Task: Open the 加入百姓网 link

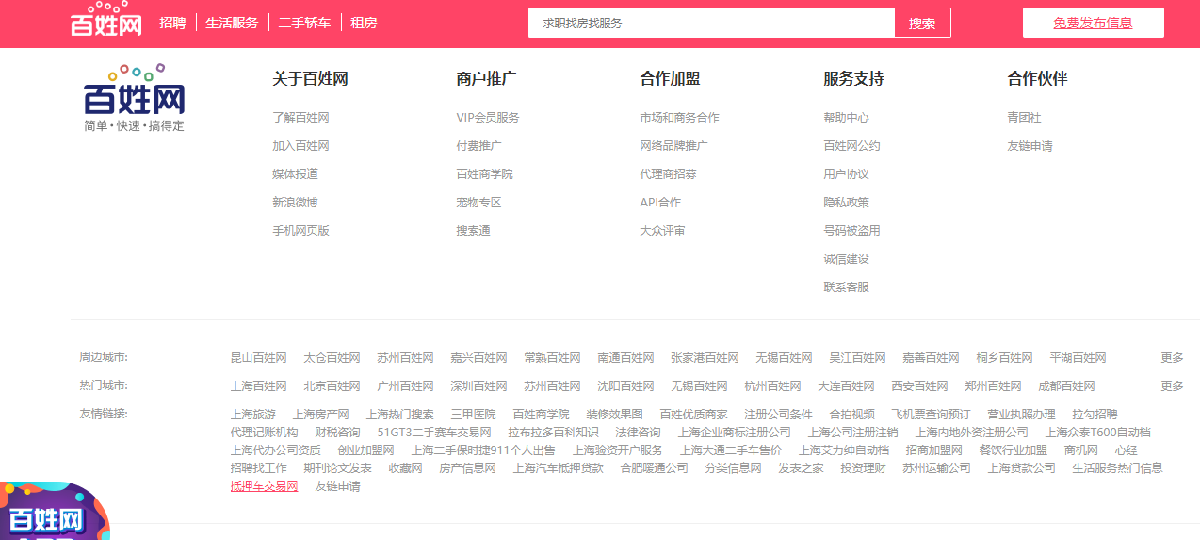Action: pos(300,146)
